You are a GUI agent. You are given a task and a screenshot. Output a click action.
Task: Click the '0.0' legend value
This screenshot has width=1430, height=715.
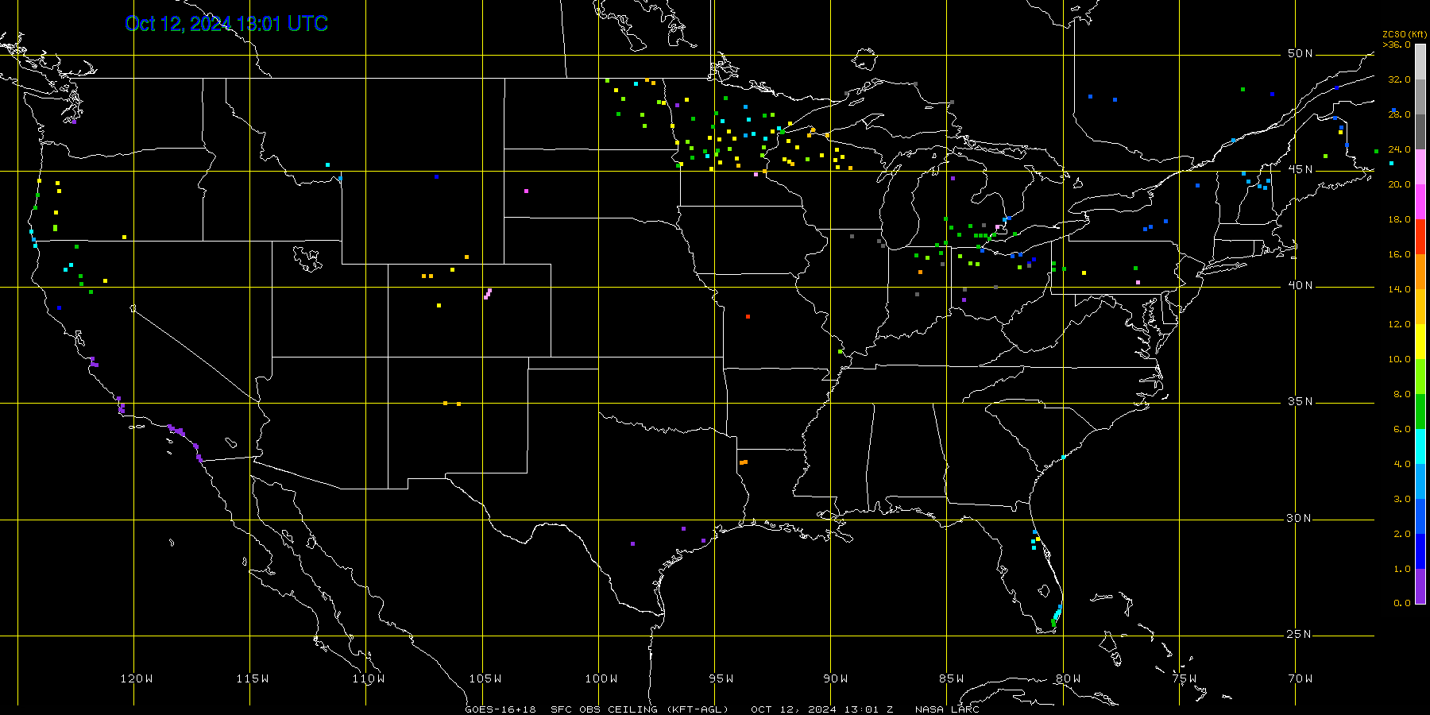(1402, 603)
